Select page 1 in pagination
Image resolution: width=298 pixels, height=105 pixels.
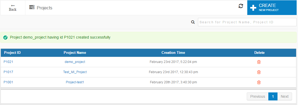click(x=273, y=96)
